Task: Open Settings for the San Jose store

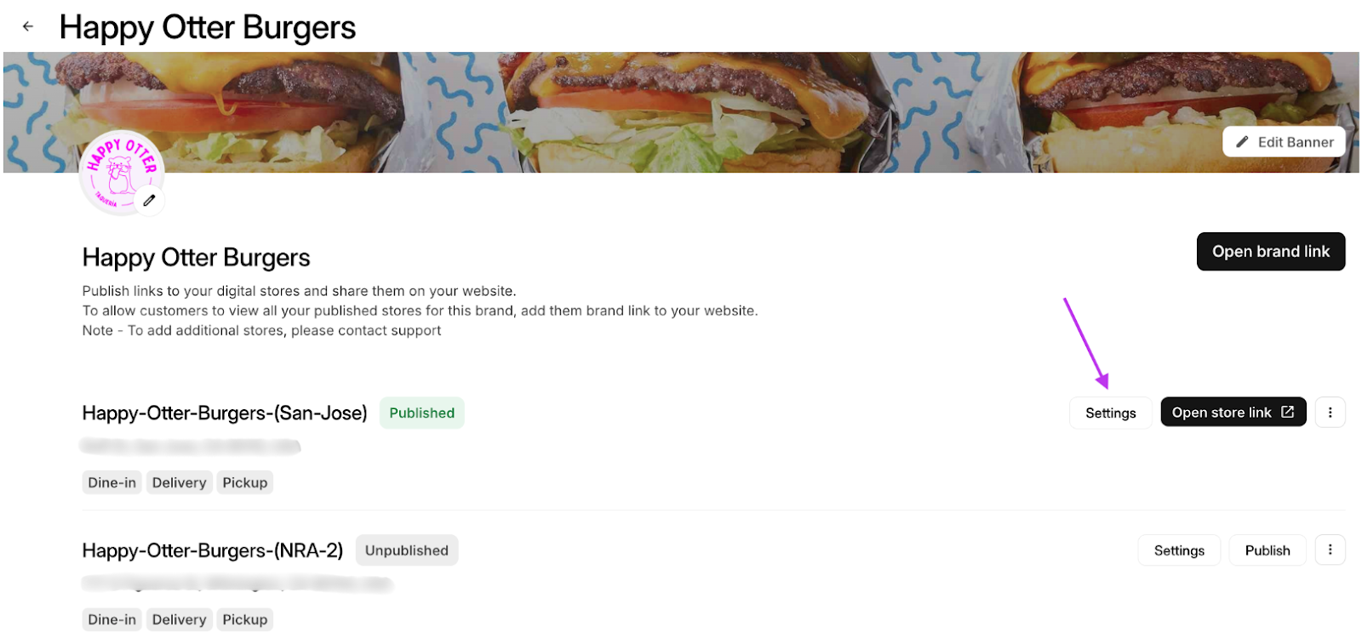Action: coord(1109,412)
